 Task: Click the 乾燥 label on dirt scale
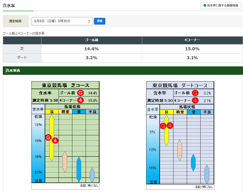point(153,117)
